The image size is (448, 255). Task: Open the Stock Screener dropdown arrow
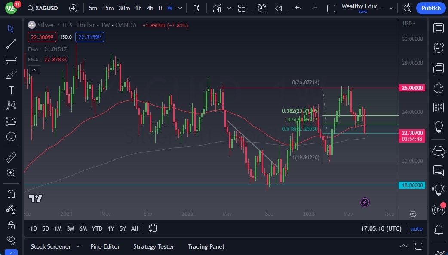tap(78, 246)
